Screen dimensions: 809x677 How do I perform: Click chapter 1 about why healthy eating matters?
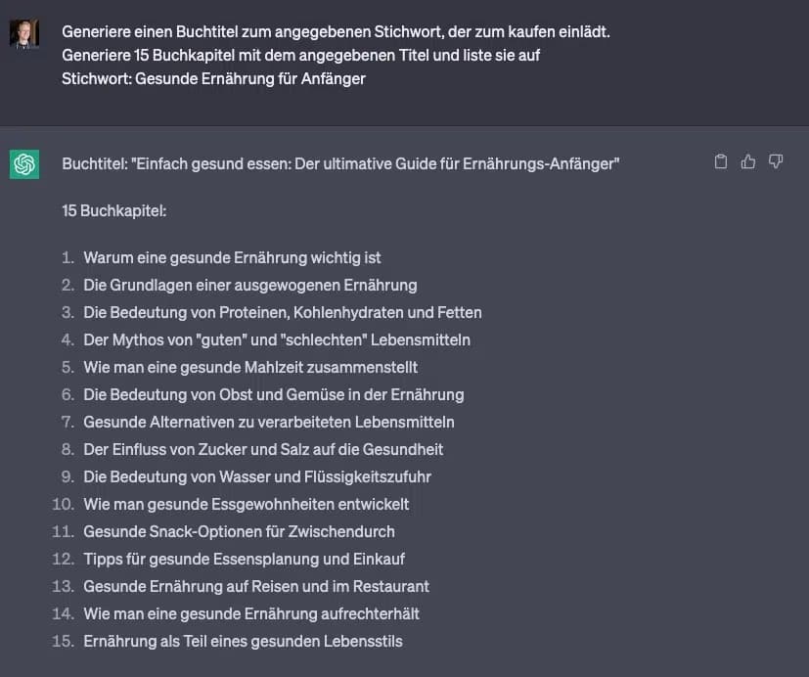tap(234, 257)
